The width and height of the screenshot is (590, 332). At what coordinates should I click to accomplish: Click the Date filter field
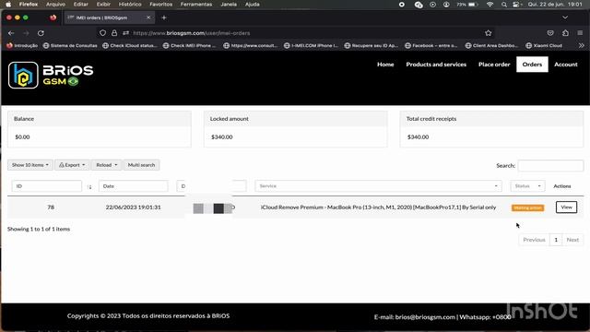[x=133, y=186]
